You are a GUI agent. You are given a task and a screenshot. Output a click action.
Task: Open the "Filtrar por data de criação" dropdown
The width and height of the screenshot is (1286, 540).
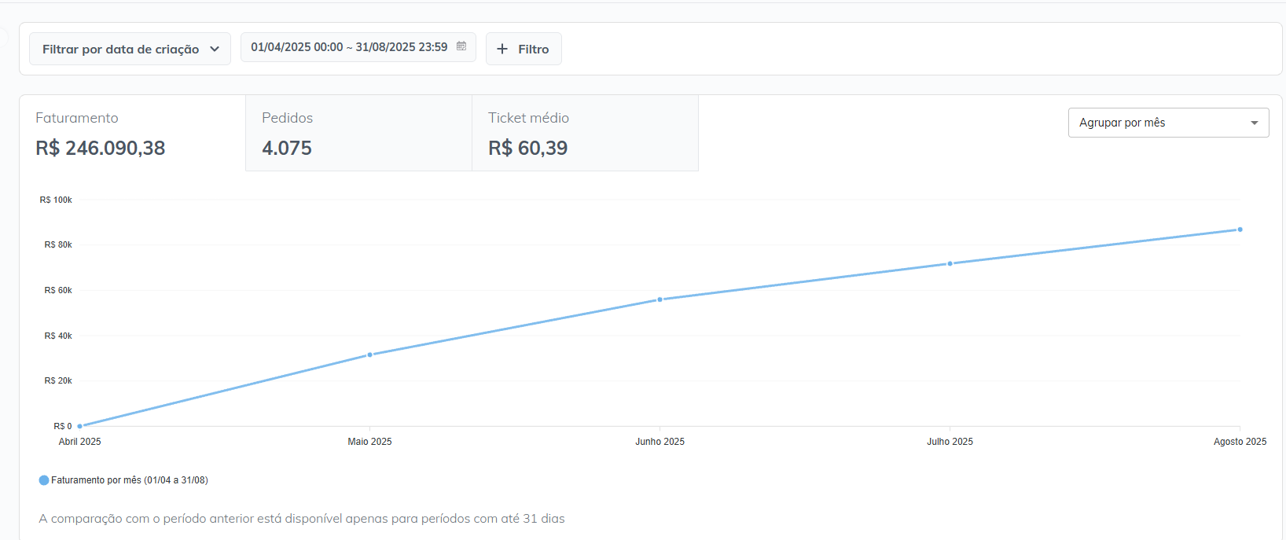[x=130, y=49]
